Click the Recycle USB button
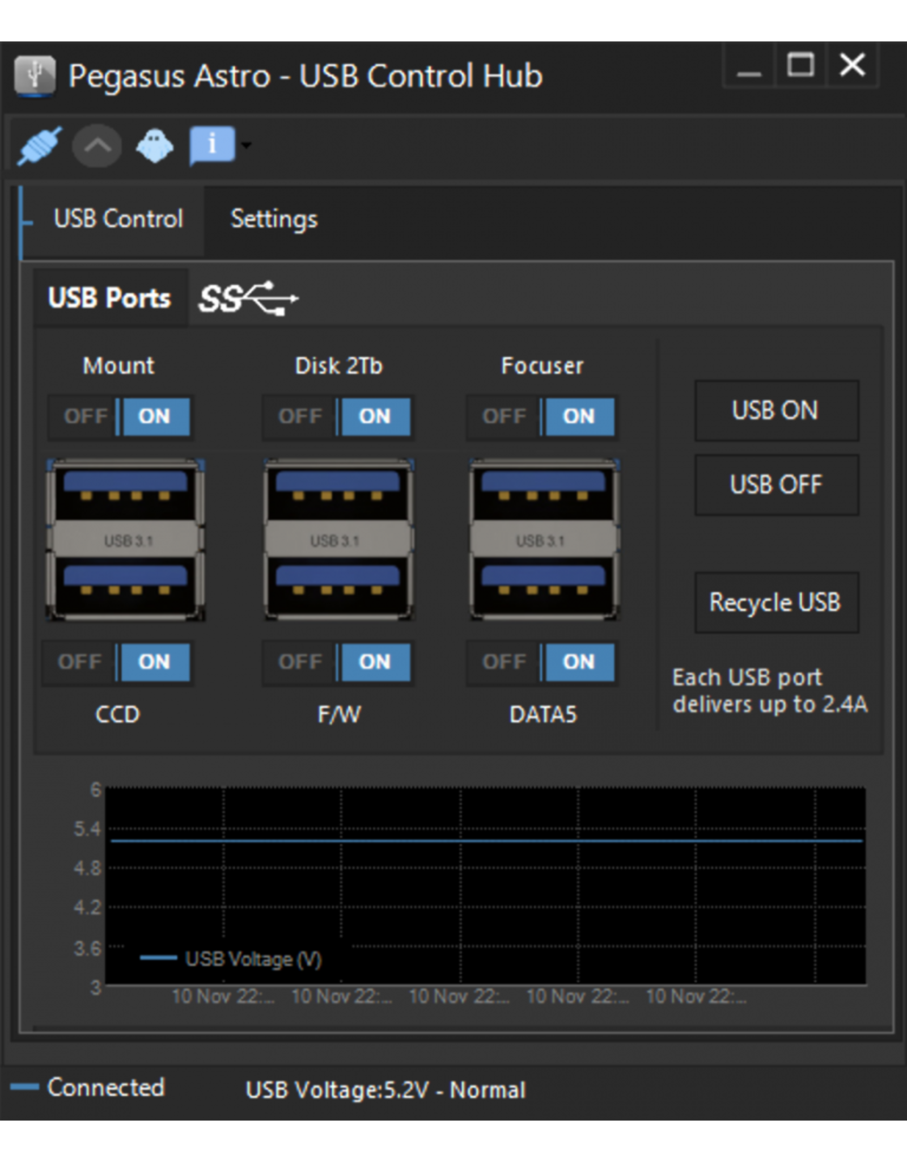 pyautogui.click(x=776, y=603)
